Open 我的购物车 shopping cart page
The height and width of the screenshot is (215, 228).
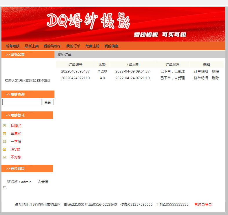pos(52,46)
